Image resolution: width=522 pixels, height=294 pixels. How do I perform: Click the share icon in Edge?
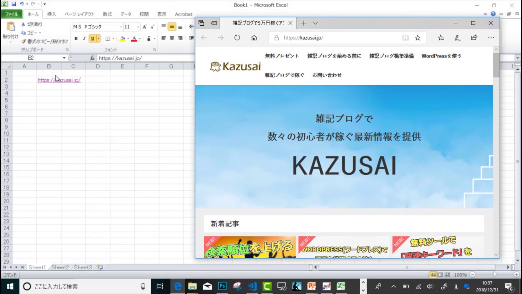pos(474,38)
